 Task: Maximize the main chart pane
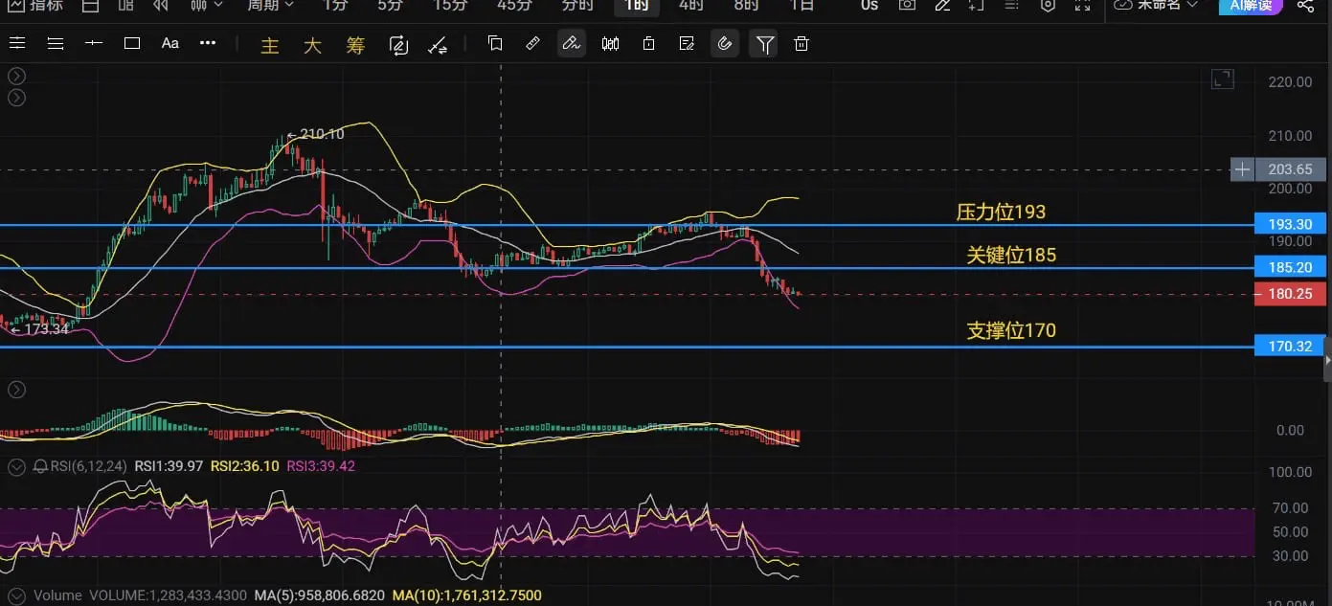pyautogui.click(x=1223, y=79)
